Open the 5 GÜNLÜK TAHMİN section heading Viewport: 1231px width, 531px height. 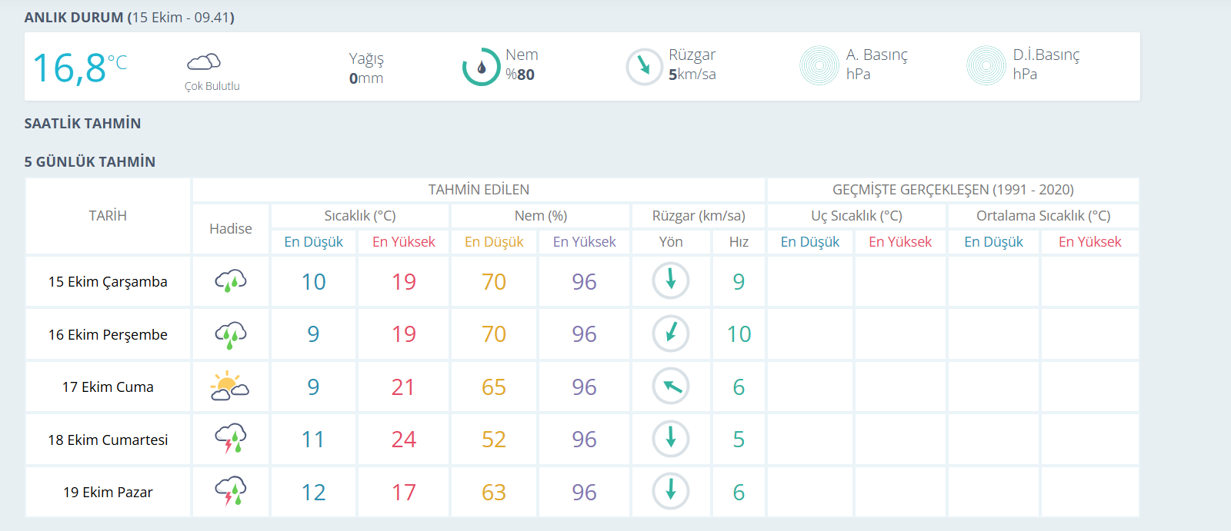[x=89, y=162]
